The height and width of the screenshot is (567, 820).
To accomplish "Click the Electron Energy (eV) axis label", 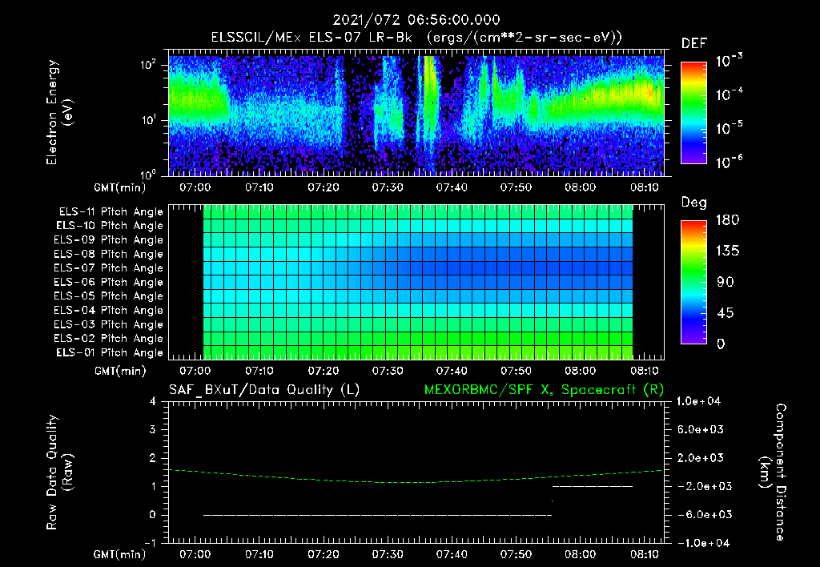I will (59, 112).
